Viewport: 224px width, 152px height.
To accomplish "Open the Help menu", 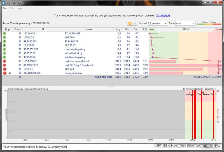I will pyautogui.click(x=19, y=8).
